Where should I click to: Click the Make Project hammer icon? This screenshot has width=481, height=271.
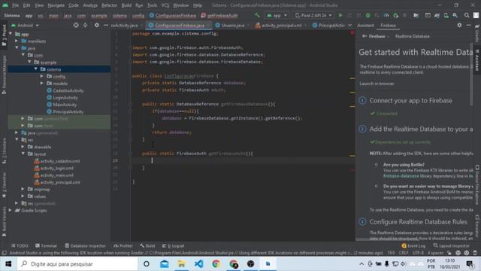[257, 15]
